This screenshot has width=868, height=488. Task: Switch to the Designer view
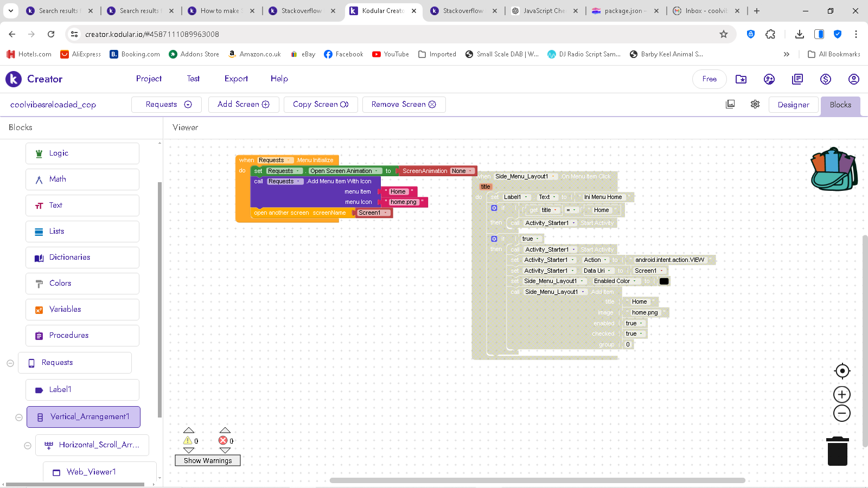tap(793, 105)
